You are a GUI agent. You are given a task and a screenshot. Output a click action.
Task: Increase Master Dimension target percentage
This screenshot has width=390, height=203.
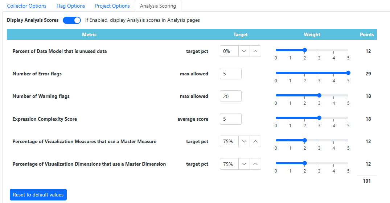(x=255, y=164)
